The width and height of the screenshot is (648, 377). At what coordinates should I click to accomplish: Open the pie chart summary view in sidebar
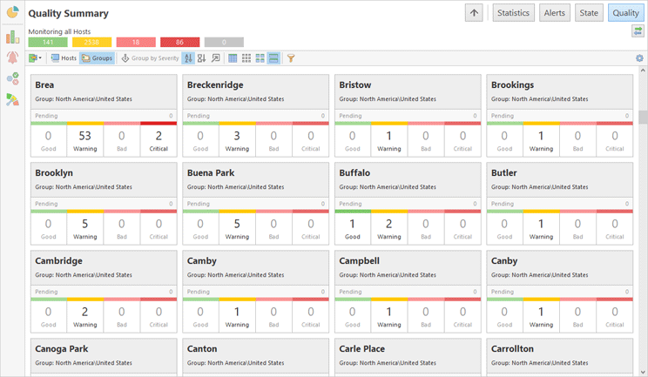coord(12,13)
